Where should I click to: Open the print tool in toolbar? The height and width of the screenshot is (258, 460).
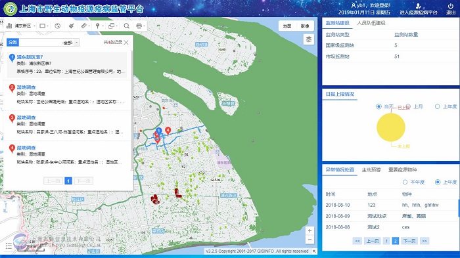point(139,26)
